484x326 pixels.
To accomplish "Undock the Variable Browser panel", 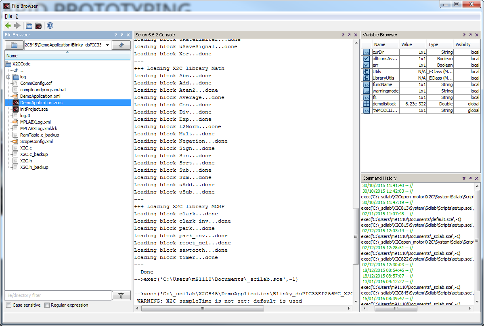I will [x=470, y=35].
